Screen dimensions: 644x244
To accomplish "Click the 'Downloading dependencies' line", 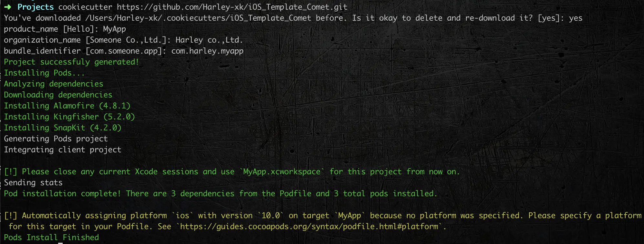I will pos(58,95).
